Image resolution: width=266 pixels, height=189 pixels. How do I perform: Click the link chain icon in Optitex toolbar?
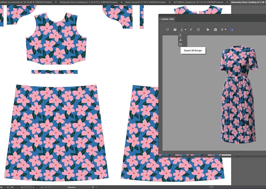point(191,30)
